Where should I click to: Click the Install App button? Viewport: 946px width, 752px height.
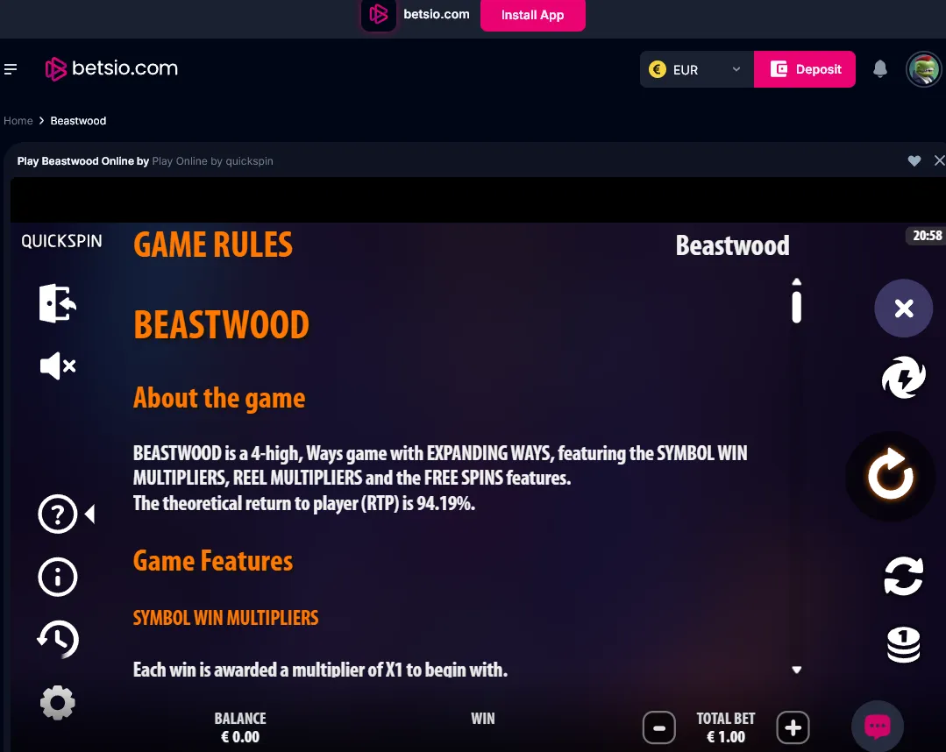click(533, 15)
